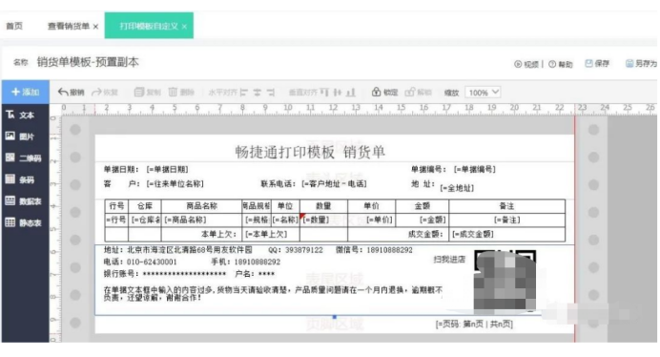
Task: Open the 100% zoom dropdown
Action: [483, 93]
